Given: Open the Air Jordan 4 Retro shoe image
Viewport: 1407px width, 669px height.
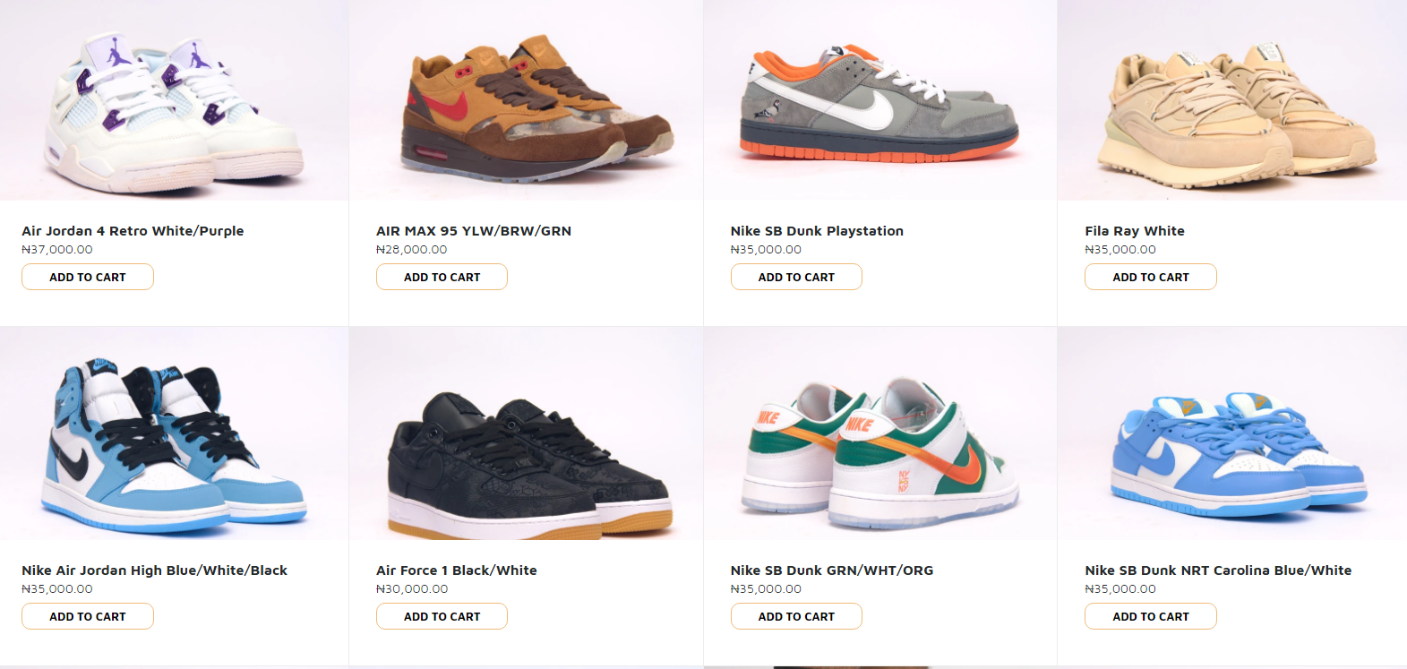Looking at the screenshot, I should coord(174,100).
